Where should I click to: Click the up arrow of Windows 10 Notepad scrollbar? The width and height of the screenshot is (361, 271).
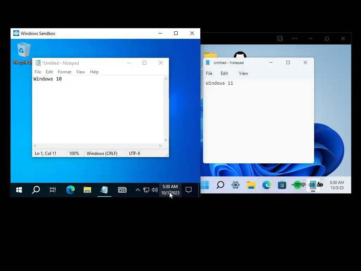[166, 79]
